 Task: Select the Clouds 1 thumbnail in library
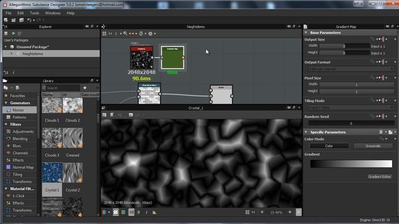[x=52, y=106]
